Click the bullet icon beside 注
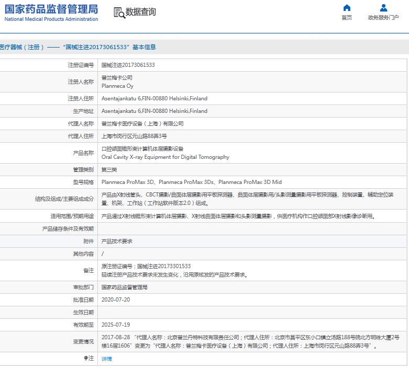The width and height of the screenshot is (409, 369). pos(85,358)
